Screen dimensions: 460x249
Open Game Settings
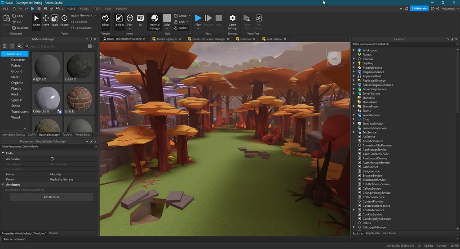[232, 22]
